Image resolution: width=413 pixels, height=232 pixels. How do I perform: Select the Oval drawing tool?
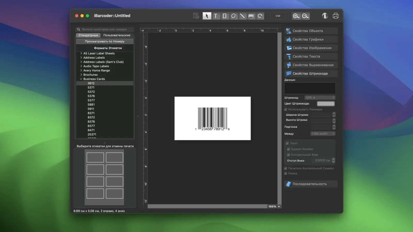pyautogui.click(x=233, y=16)
